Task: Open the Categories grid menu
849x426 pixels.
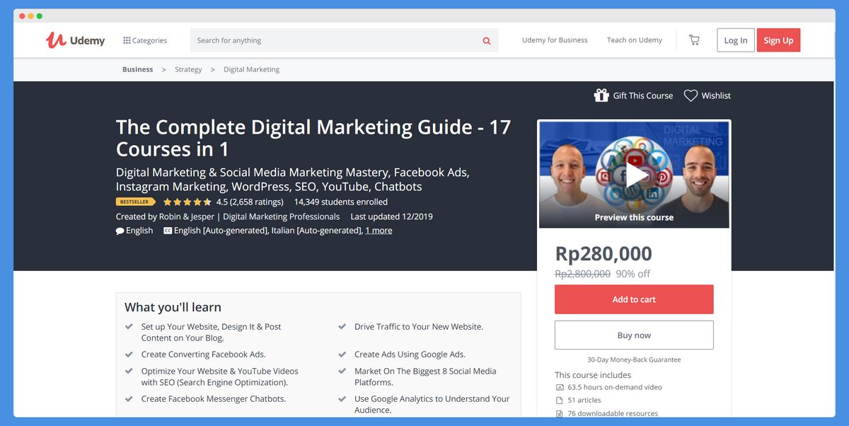Action: point(145,40)
